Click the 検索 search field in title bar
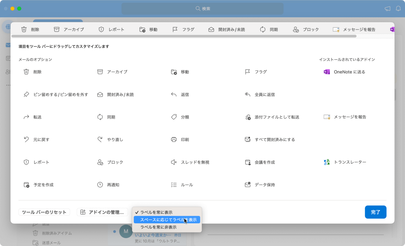Viewport: 405px width, 246px height. [202, 8]
